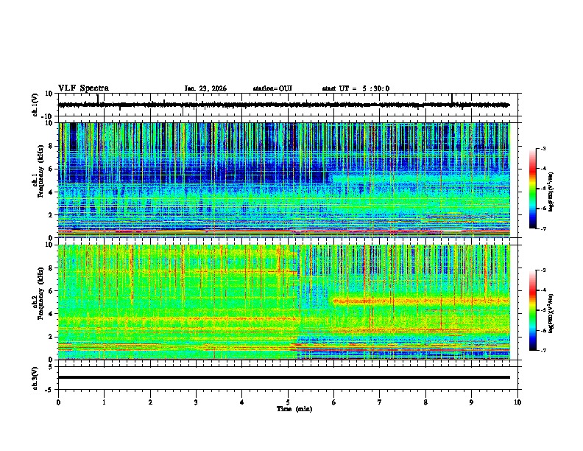Click time axis tick label '5'
583x451 pixels.
288,402
